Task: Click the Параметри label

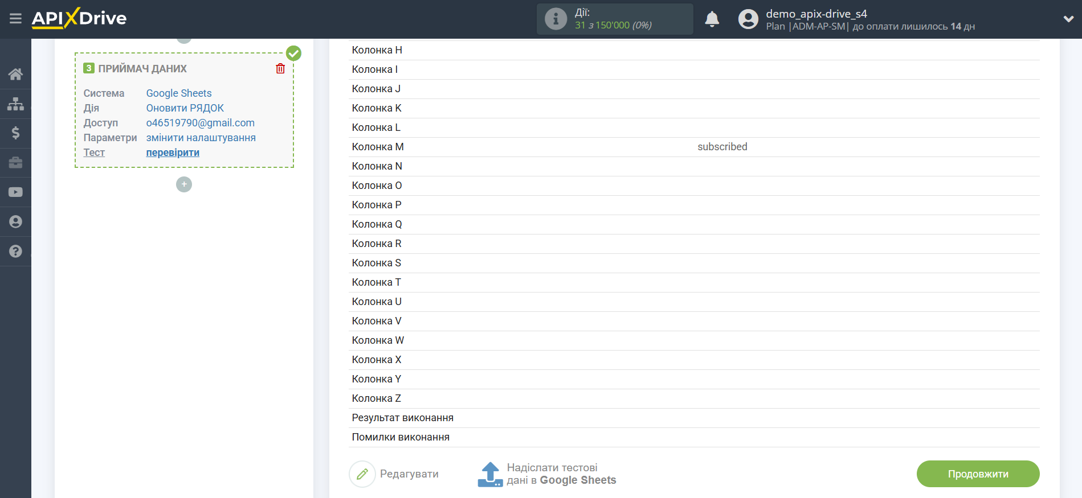Action: pyautogui.click(x=110, y=138)
